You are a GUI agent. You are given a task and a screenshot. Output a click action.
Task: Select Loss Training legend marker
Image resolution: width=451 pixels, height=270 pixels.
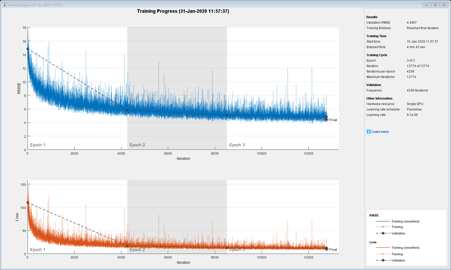pos(383,254)
